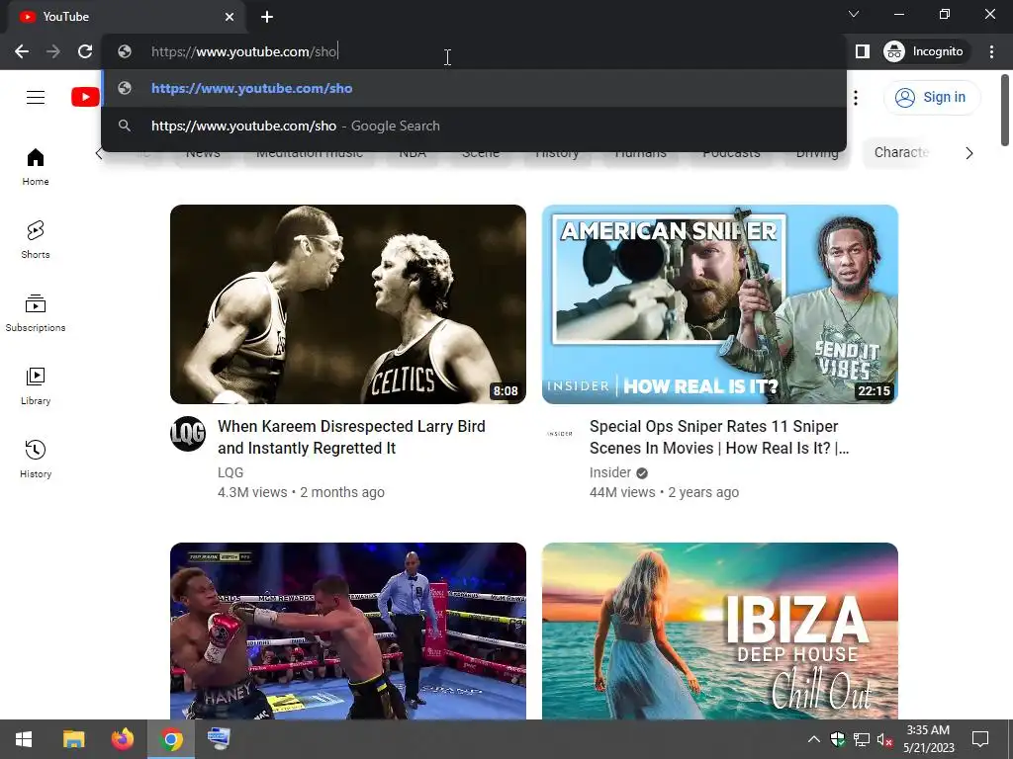The width and height of the screenshot is (1013, 759).
Task: Close the YouTube tab
Action: (230, 17)
